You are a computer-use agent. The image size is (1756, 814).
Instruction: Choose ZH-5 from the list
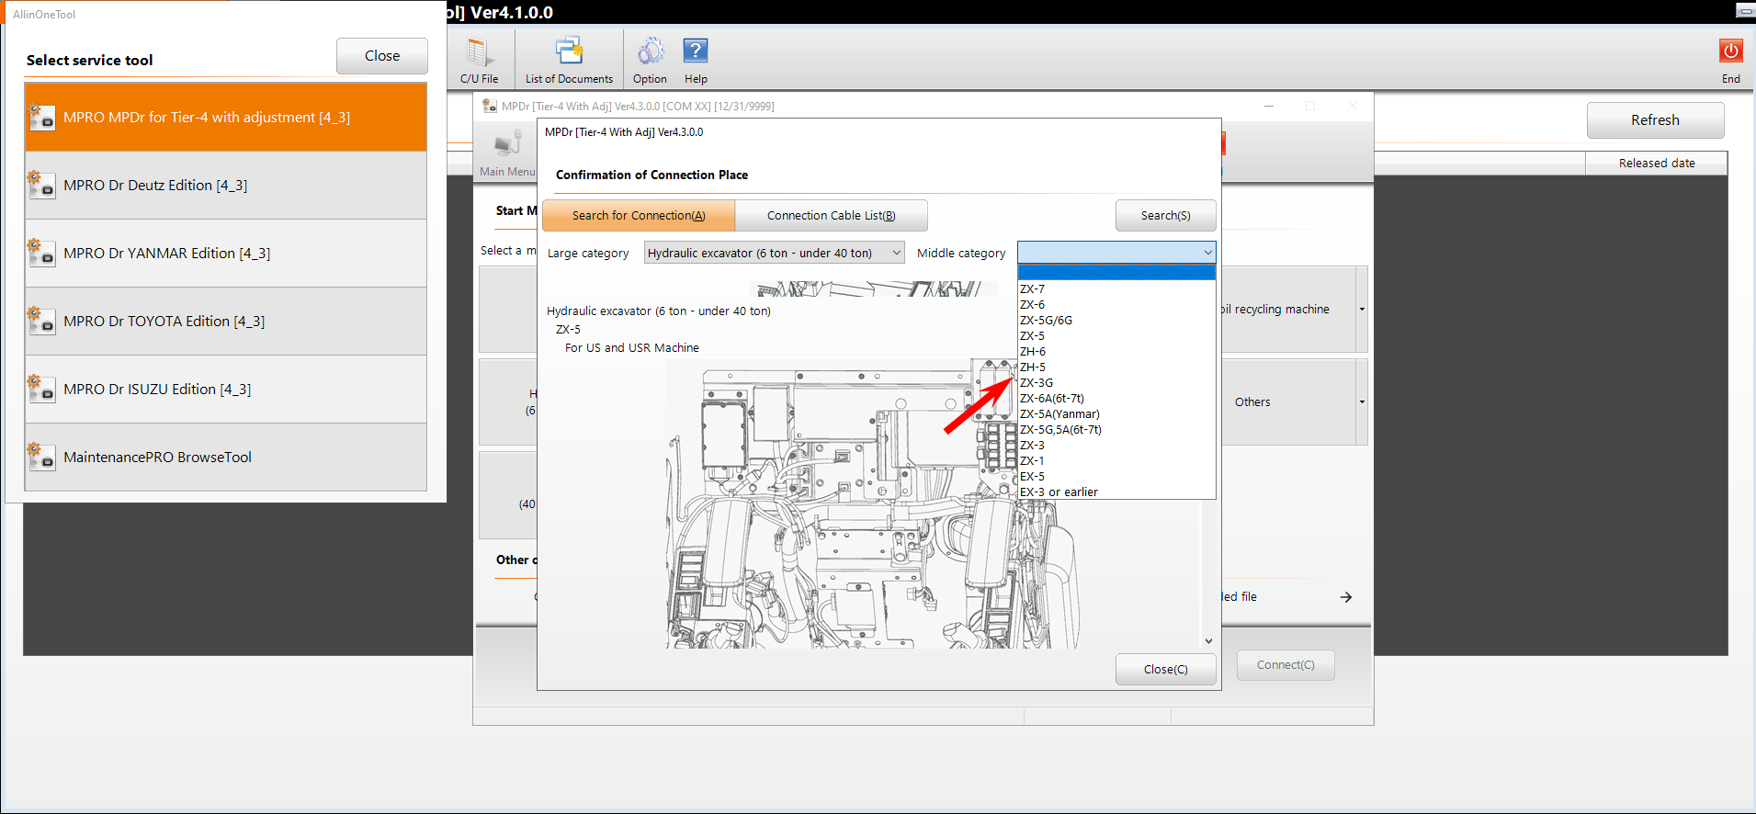tap(1116, 367)
